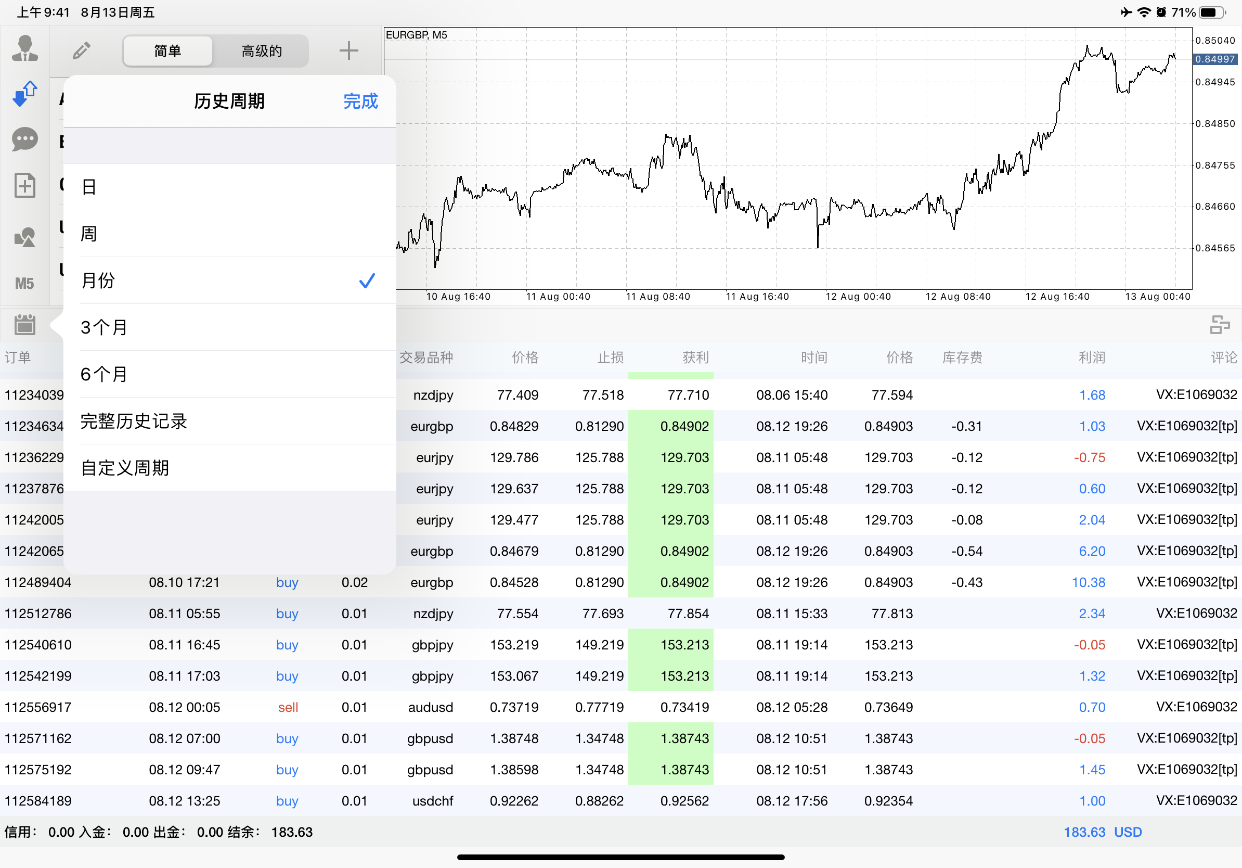1242x868 pixels.
Task: Select the audusd sell order row
Action: [x=621, y=707]
